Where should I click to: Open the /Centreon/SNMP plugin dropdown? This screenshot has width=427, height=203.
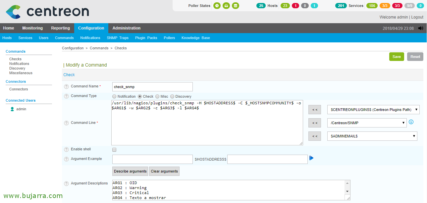click(x=367, y=123)
